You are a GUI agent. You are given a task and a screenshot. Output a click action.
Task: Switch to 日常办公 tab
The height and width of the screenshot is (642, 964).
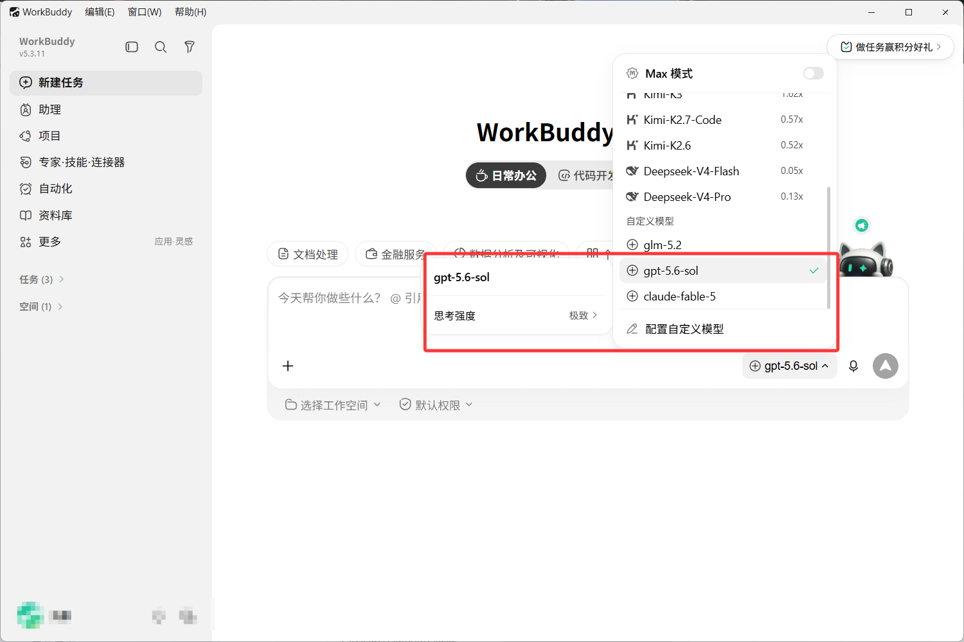click(506, 175)
